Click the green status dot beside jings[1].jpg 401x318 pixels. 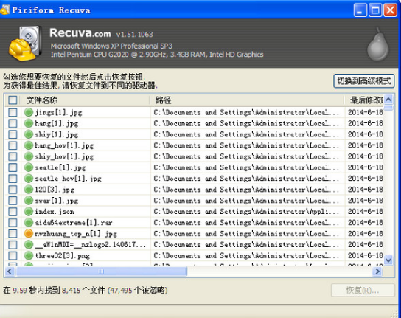(x=29, y=112)
